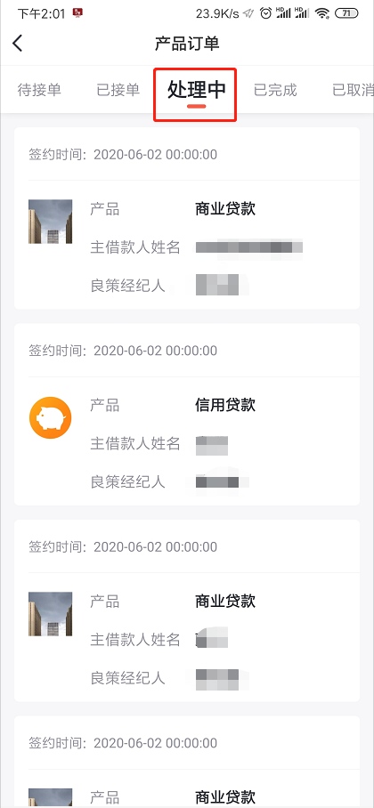The height and width of the screenshot is (808, 374).
Task: Tap the red notification icon beside time
Action: click(x=77, y=12)
